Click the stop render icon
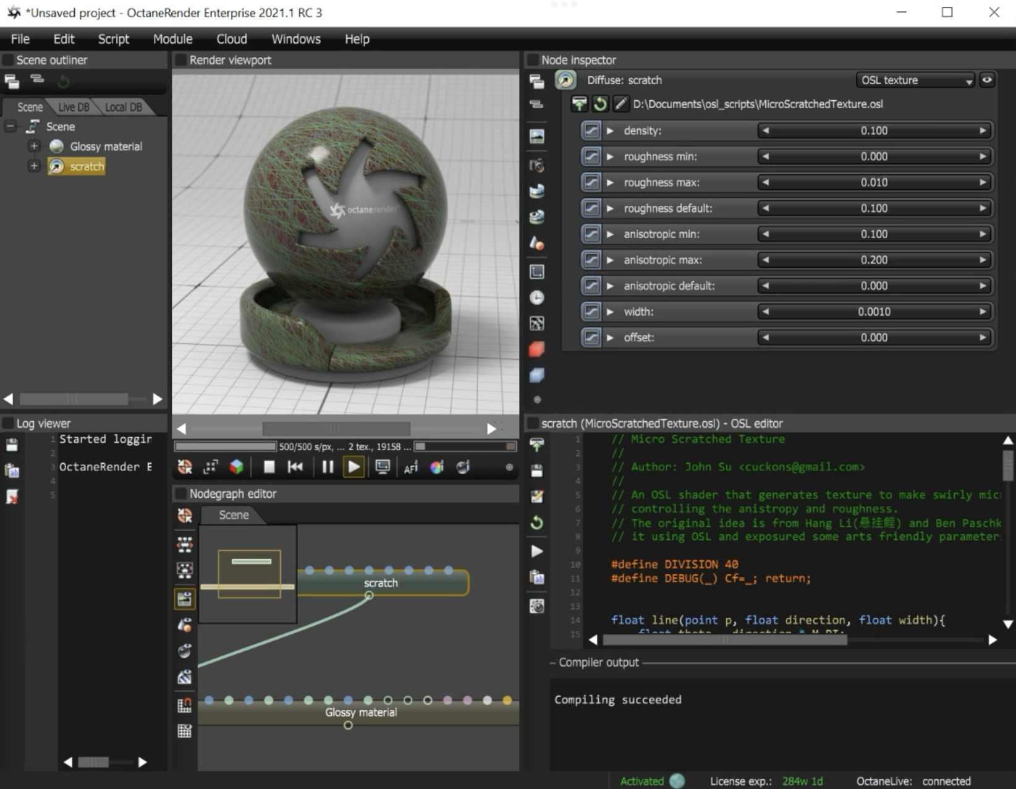Viewport: 1016px width, 789px height. tap(269, 467)
